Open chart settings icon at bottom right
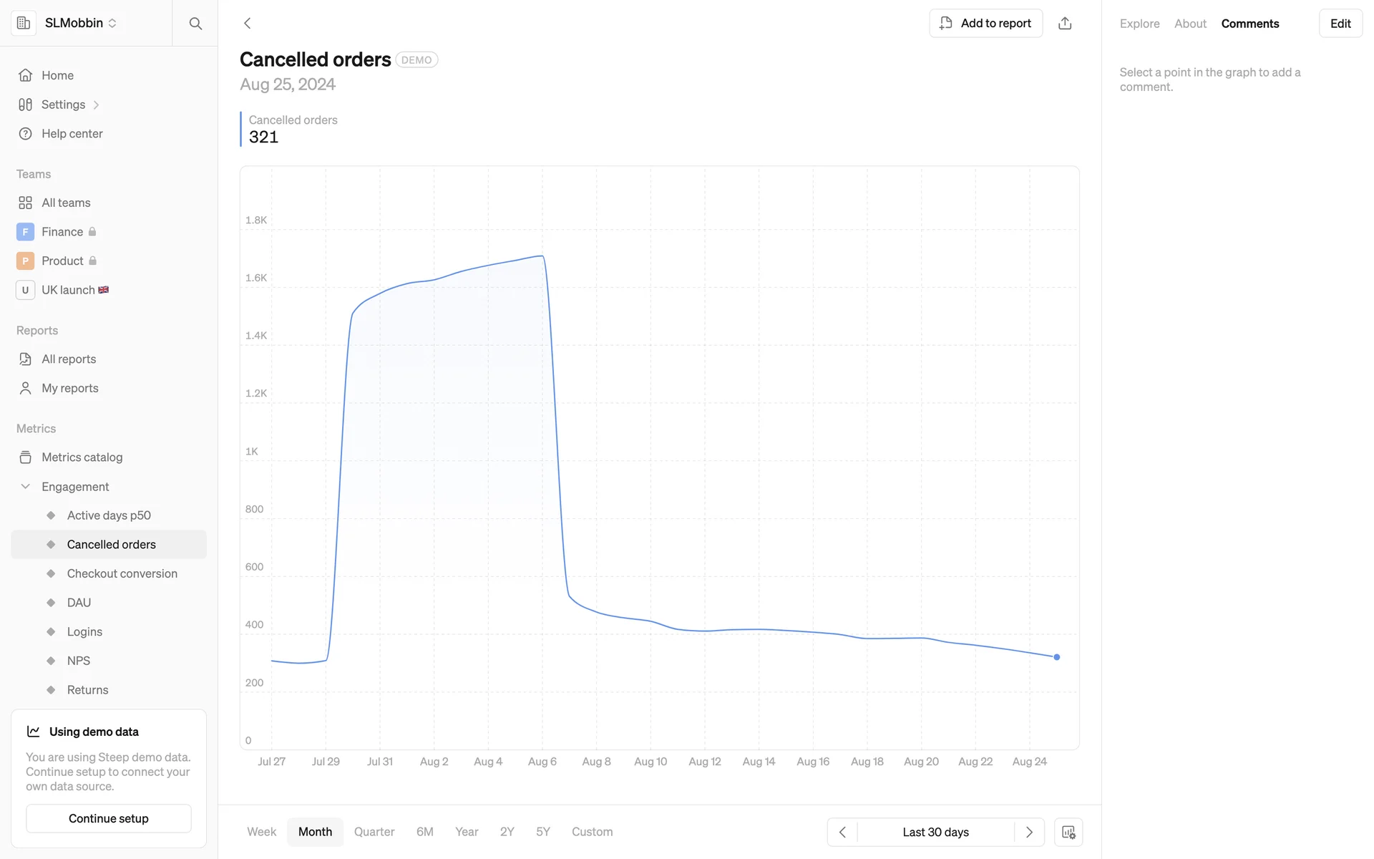Image resolution: width=1374 pixels, height=859 pixels. click(x=1068, y=832)
